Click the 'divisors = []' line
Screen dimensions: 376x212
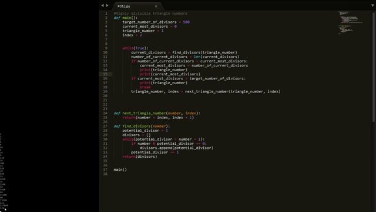(136, 135)
